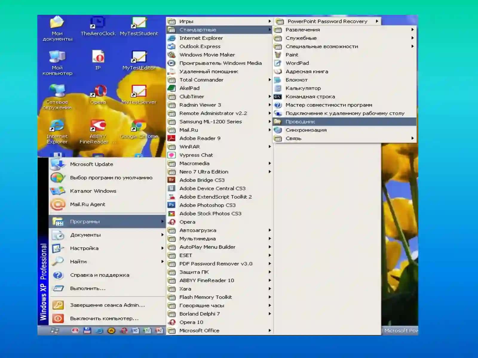The width and height of the screenshot is (478, 358).
Task: Open the MyTestEditor desktop shortcut
Action: tap(139, 60)
